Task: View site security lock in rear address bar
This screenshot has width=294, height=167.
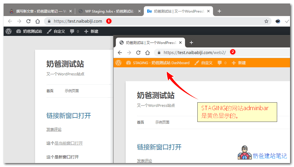Action: [x=49, y=21]
